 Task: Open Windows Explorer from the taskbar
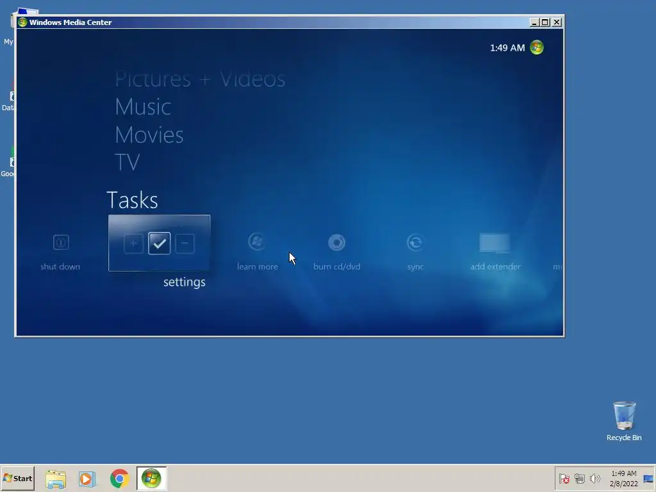coord(56,479)
